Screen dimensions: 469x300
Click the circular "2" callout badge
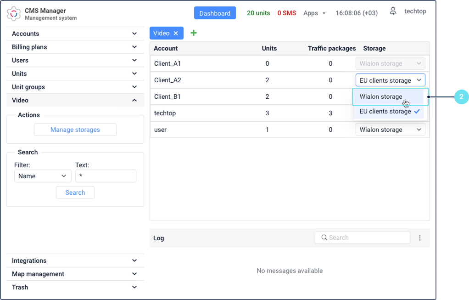(x=462, y=97)
